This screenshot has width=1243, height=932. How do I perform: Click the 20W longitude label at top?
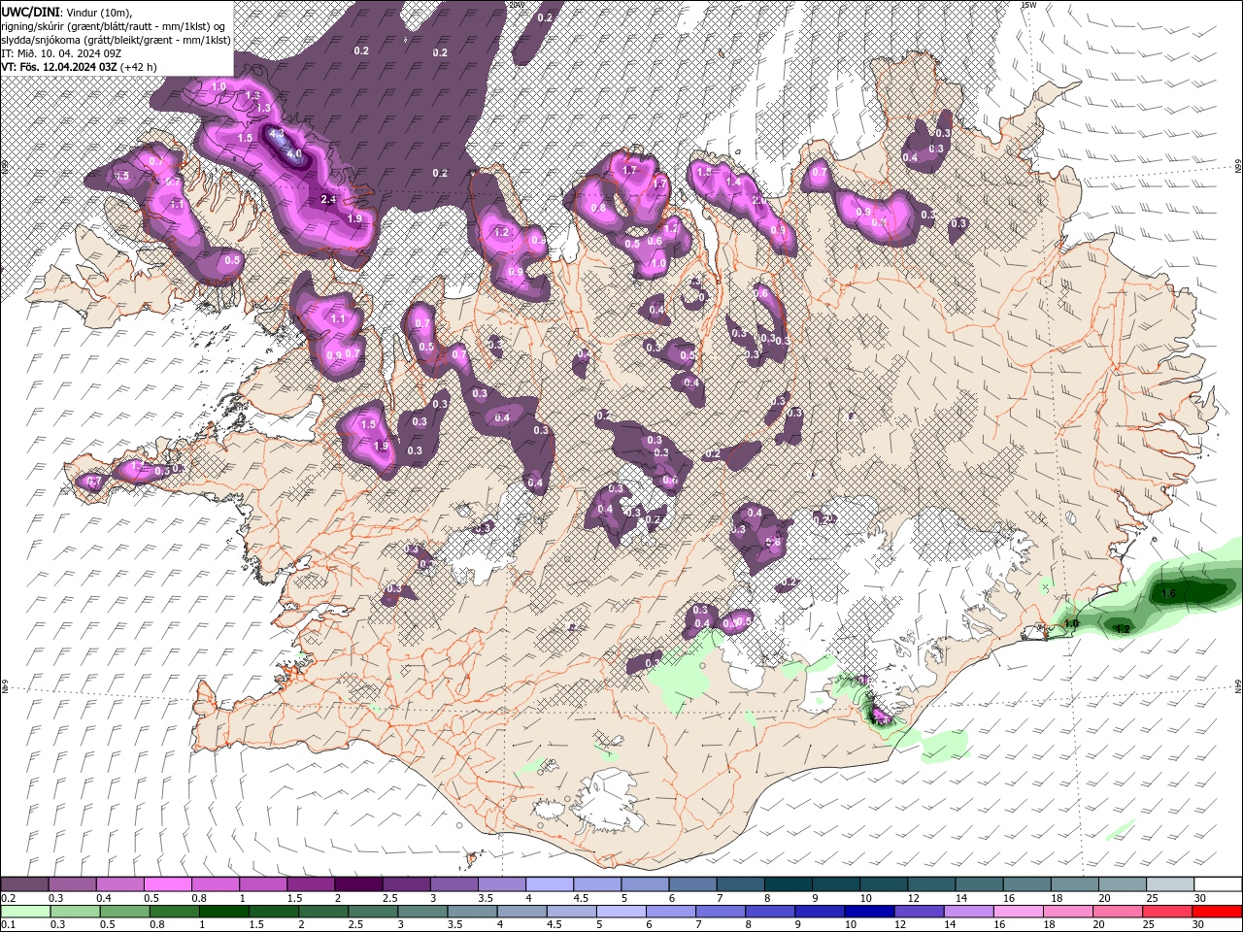point(516,5)
